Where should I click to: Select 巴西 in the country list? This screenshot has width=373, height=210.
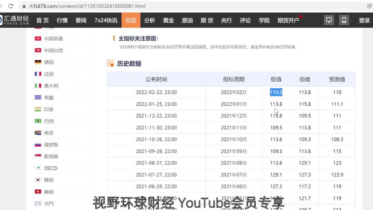click(x=49, y=121)
